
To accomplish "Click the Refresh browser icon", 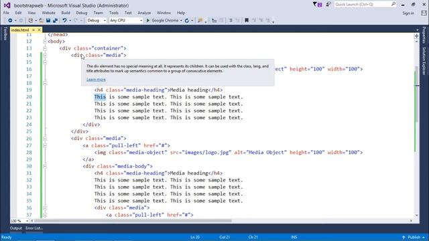I will pyautogui.click(x=187, y=21).
